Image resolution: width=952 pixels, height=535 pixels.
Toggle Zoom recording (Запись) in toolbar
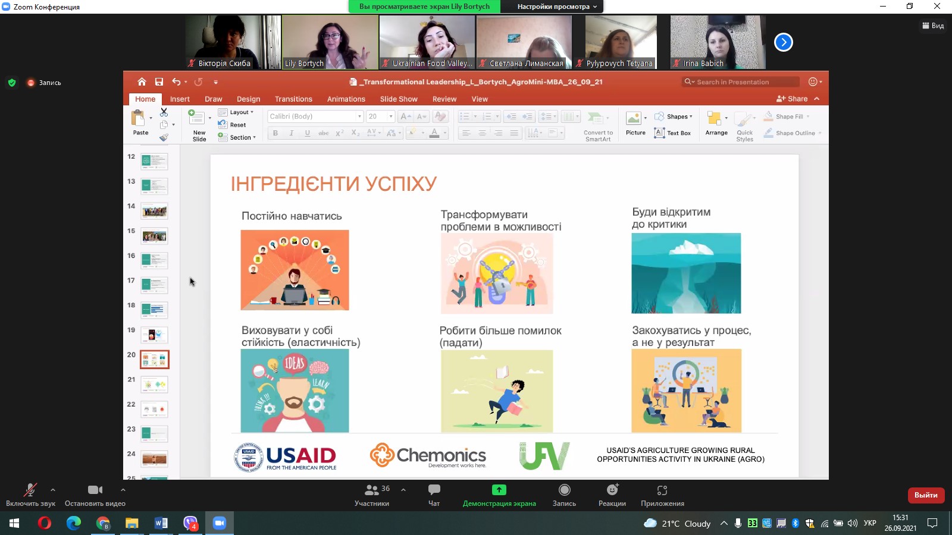564,495
